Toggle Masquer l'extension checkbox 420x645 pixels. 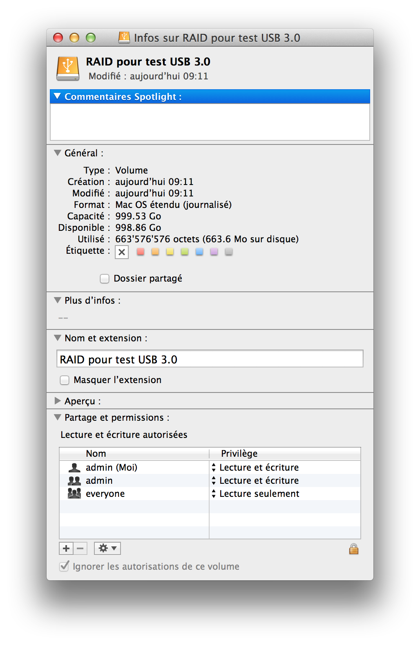click(65, 380)
